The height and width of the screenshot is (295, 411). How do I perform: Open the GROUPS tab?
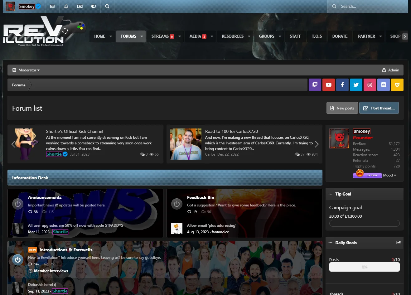(267, 36)
